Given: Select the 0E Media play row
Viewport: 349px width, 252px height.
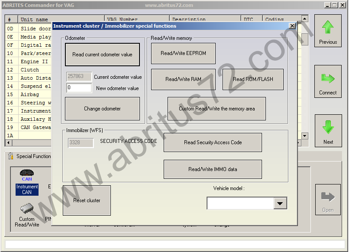Looking at the screenshot, I should (x=29, y=37).
